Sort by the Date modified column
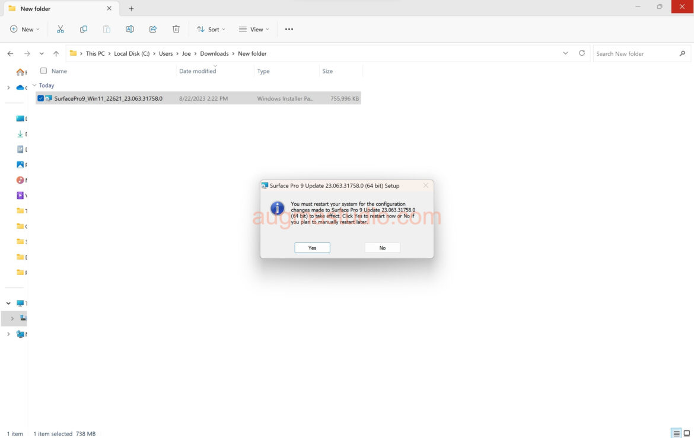694x438 pixels. (x=198, y=71)
